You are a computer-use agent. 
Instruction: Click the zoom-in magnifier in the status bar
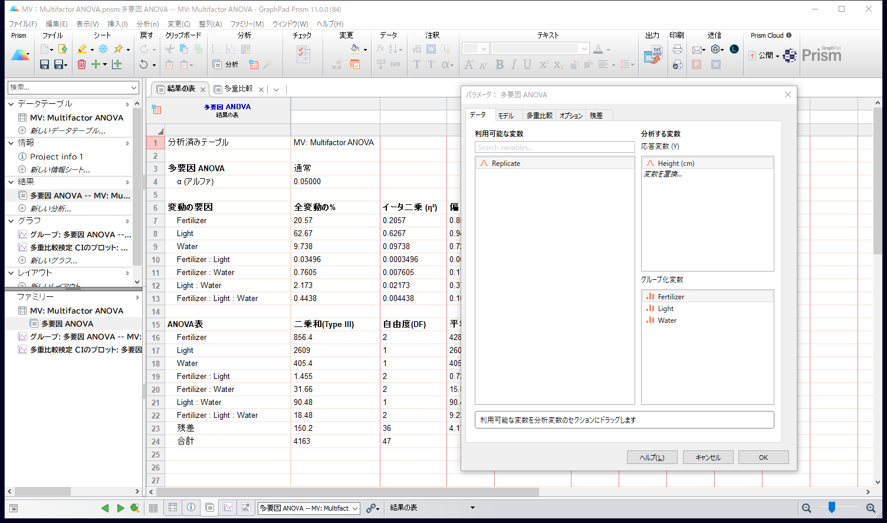pyautogui.click(x=870, y=508)
